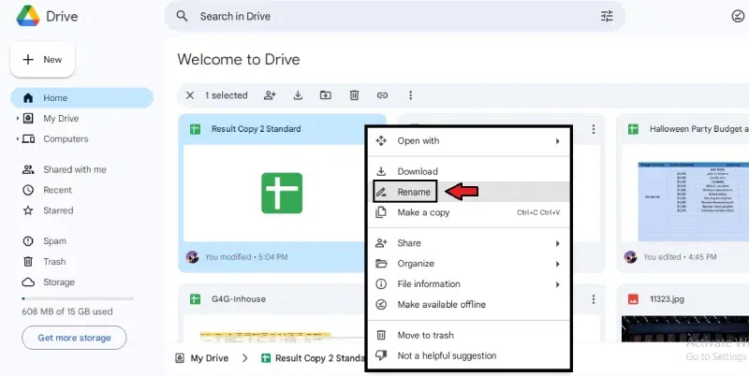The height and width of the screenshot is (376, 749).
Task: Choose Not a helpful suggestion
Action: [x=469, y=355]
